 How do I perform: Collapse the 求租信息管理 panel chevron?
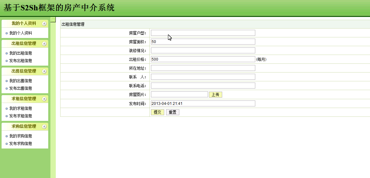pyautogui.click(x=44, y=99)
